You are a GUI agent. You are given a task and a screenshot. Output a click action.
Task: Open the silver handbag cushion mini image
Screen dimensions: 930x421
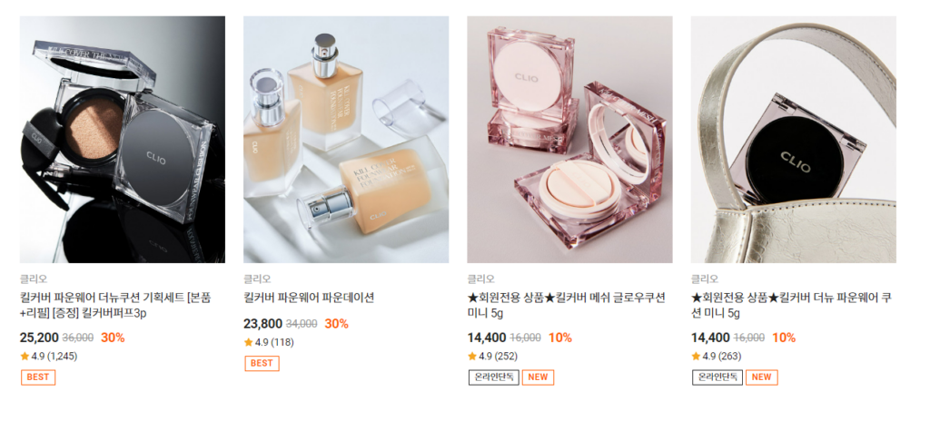[793, 140]
